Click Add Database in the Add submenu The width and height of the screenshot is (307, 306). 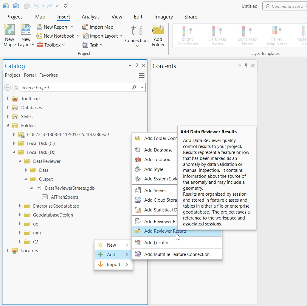[x=158, y=150]
